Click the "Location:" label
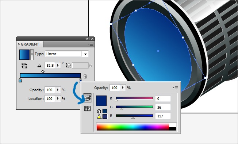The width and height of the screenshot is (238, 144). click(x=36, y=99)
